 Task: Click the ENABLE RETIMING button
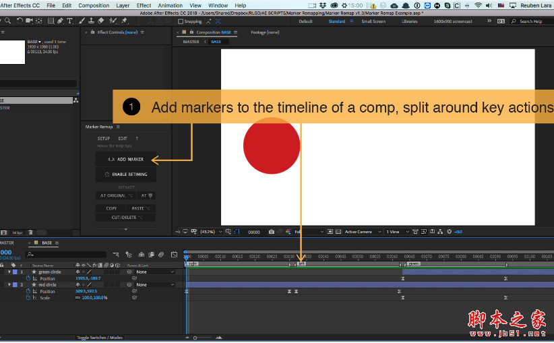126,175
